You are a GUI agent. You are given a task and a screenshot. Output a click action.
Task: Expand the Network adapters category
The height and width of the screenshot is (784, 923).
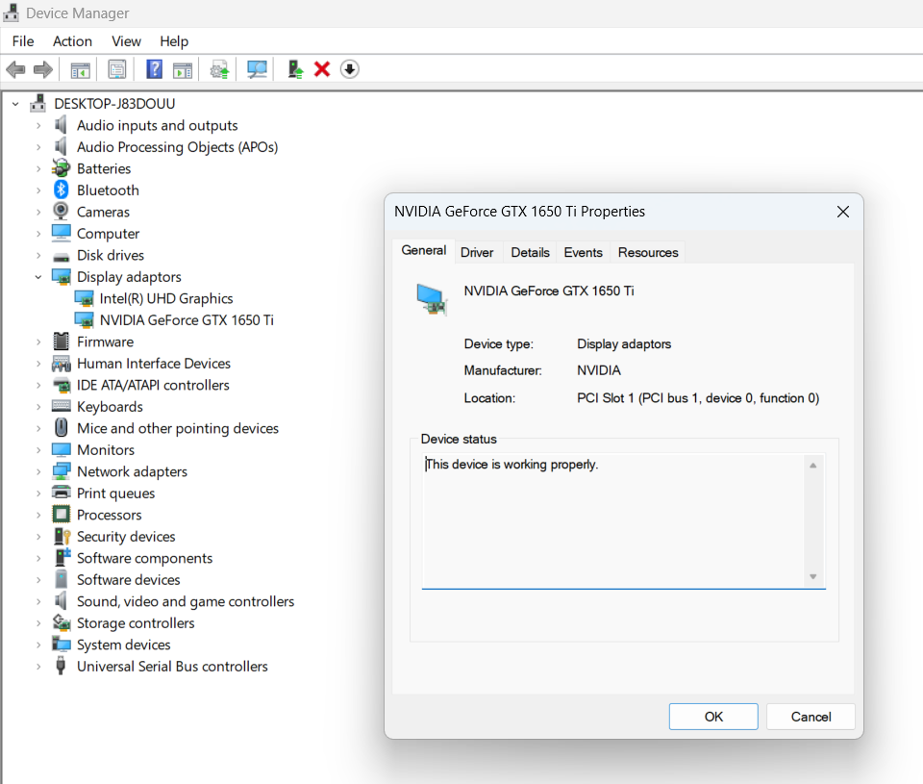38,471
